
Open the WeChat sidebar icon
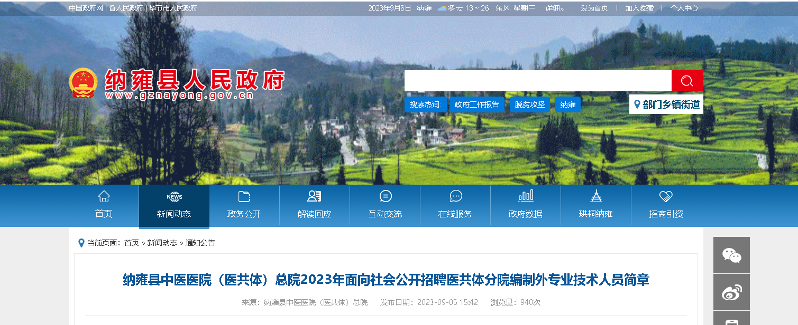tap(732, 255)
